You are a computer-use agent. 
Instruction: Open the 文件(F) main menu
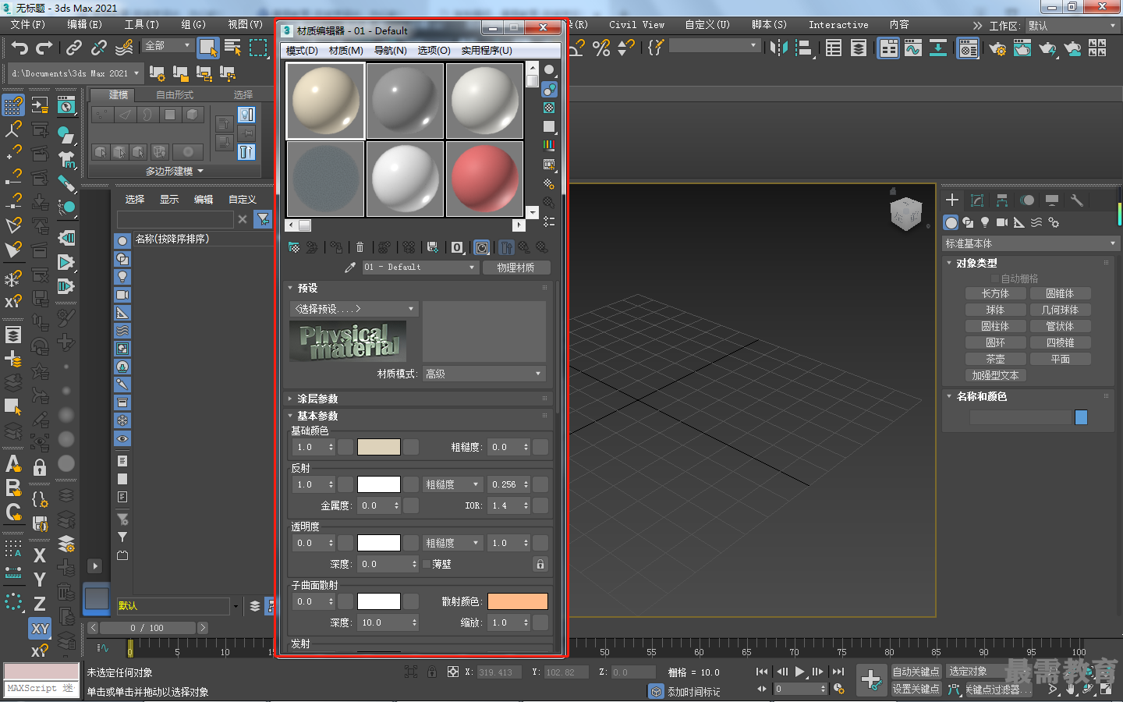[x=28, y=25]
